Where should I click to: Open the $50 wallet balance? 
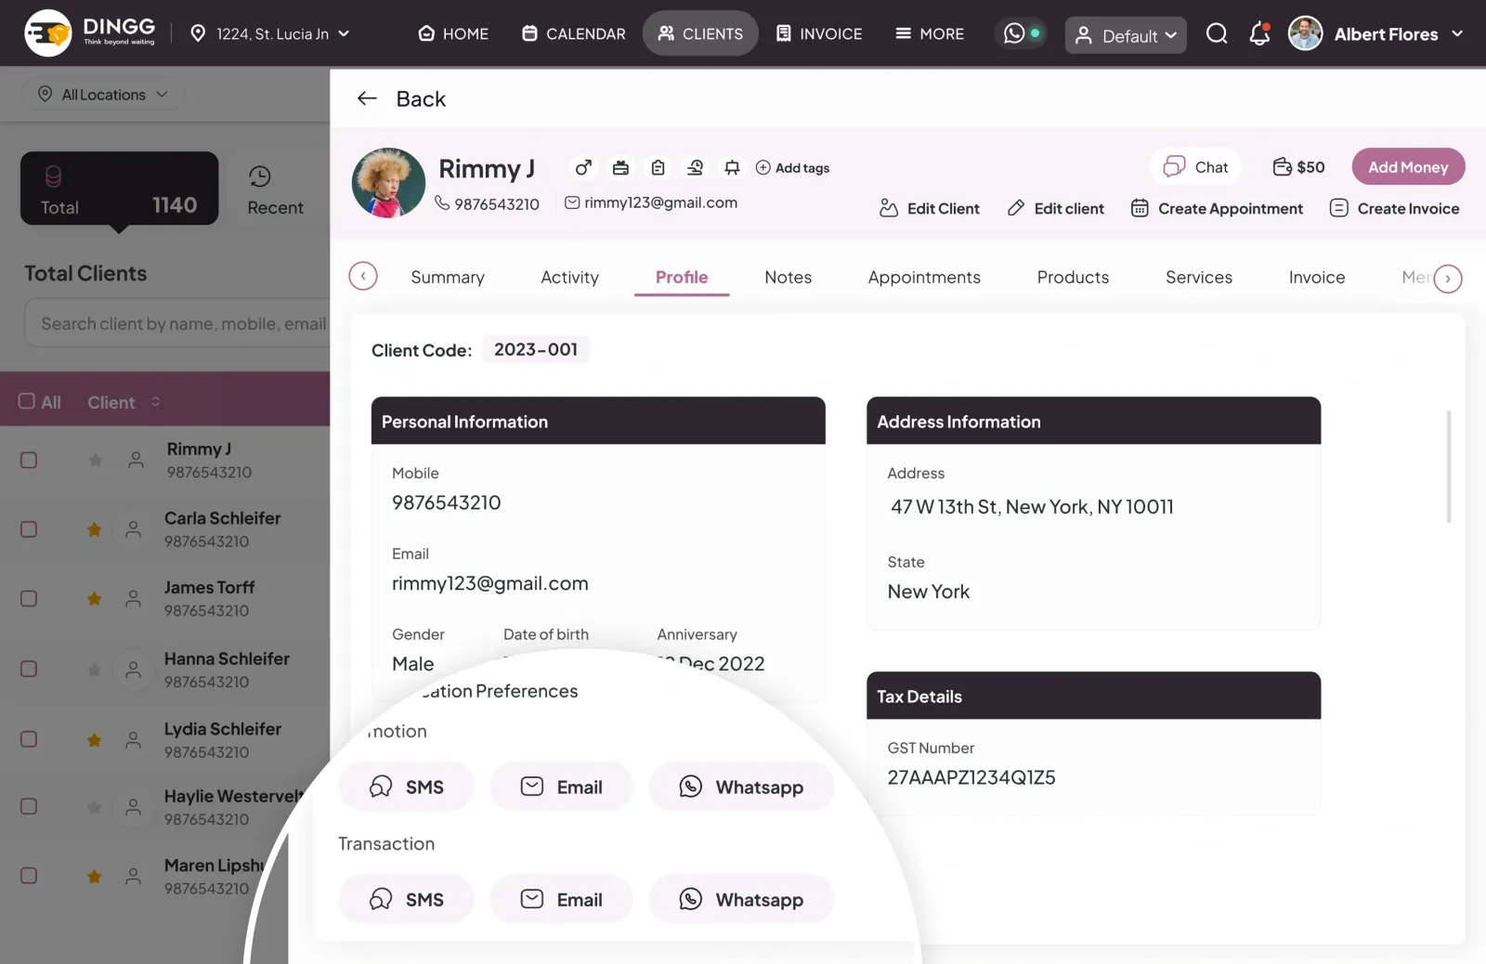pos(1298,167)
